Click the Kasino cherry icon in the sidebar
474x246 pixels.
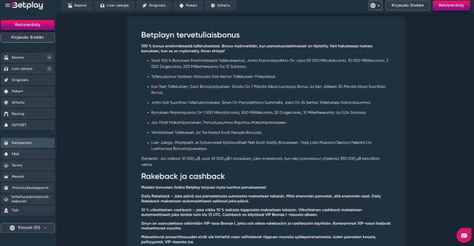[6, 57]
